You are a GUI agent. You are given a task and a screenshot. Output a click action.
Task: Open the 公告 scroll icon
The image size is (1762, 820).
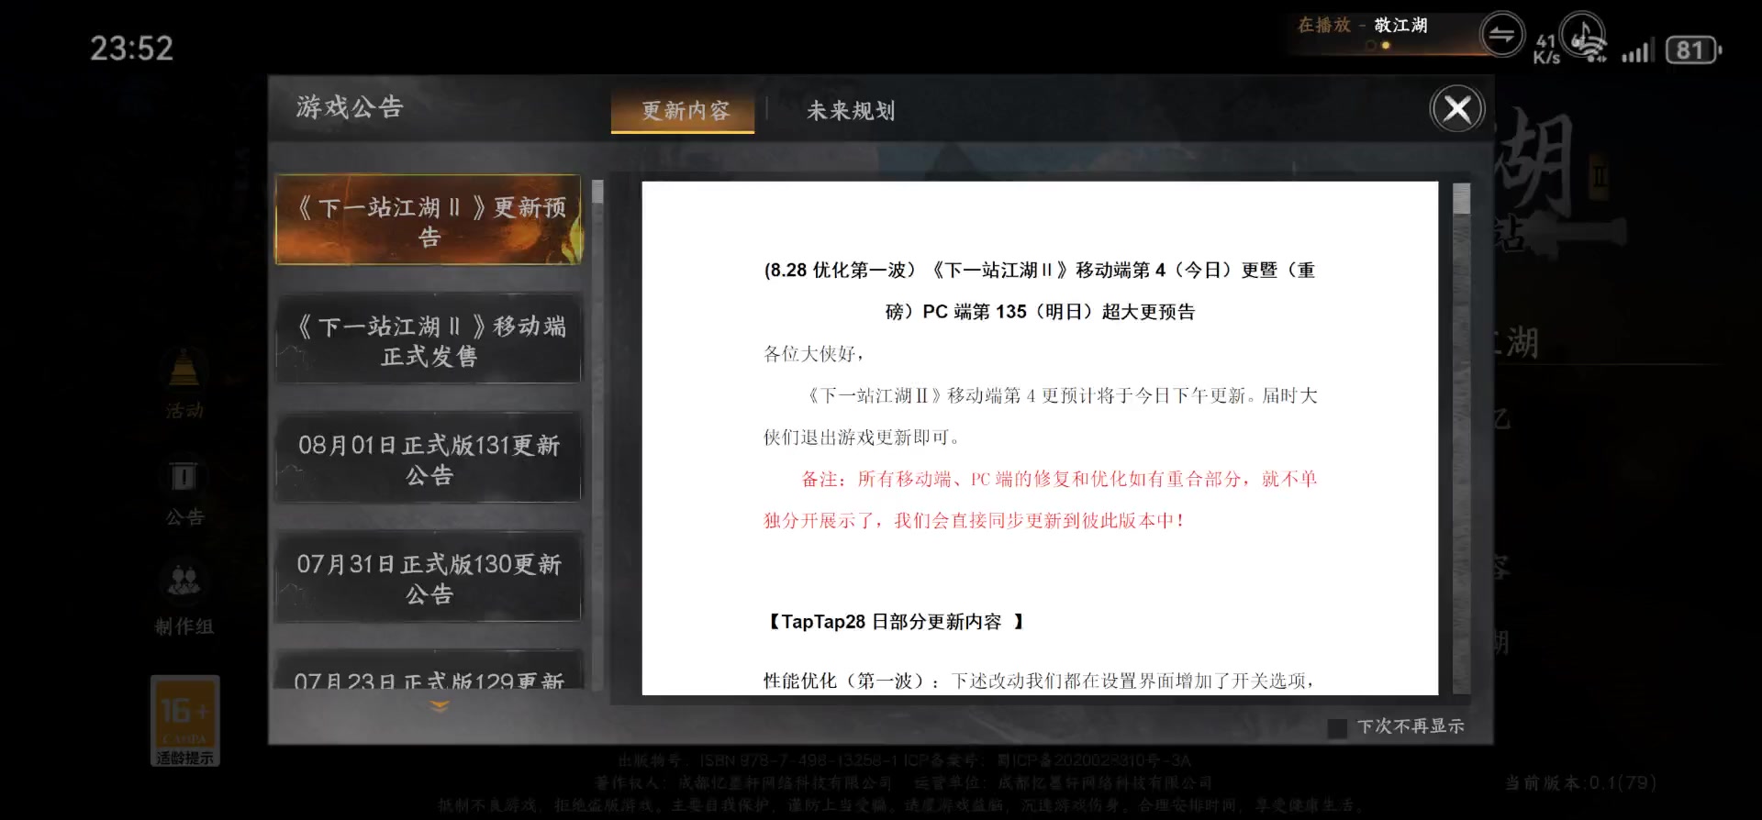coord(184,478)
